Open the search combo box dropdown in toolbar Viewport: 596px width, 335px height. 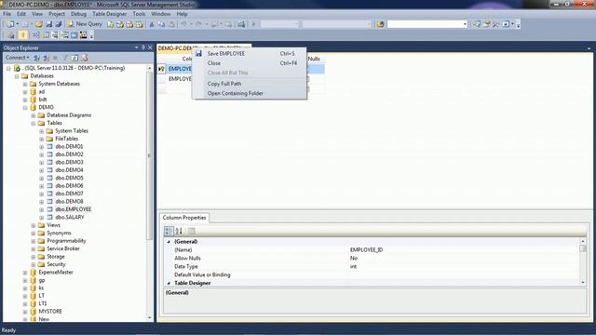(x=465, y=24)
